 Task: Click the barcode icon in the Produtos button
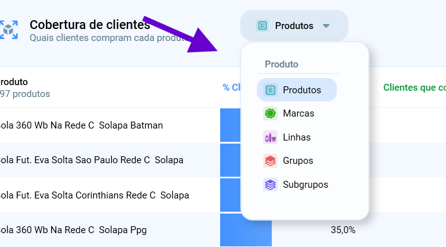pyautogui.click(x=262, y=26)
